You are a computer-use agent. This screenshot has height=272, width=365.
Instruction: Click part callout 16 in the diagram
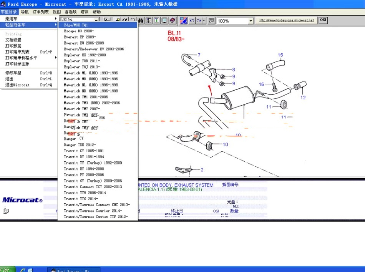(x=261, y=84)
